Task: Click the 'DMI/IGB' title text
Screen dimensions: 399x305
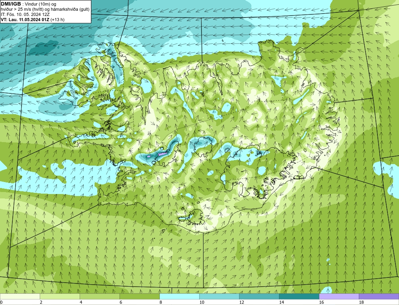Action: (11, 4)
